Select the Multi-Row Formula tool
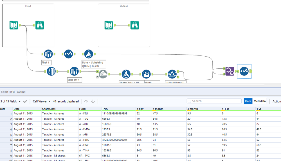This screenshot has width=281, height=161. (x=146, y=74)
